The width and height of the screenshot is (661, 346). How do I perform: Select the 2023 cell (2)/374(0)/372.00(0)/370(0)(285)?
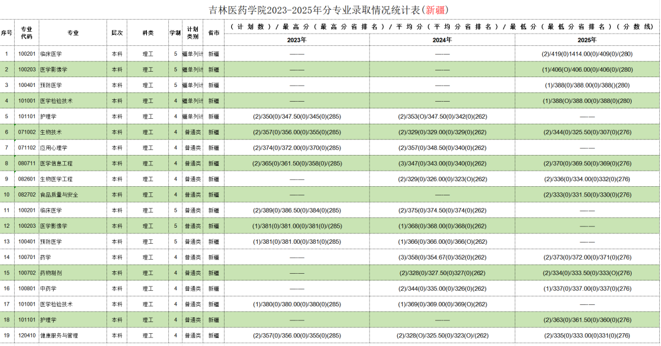click(x=297, y=148)
